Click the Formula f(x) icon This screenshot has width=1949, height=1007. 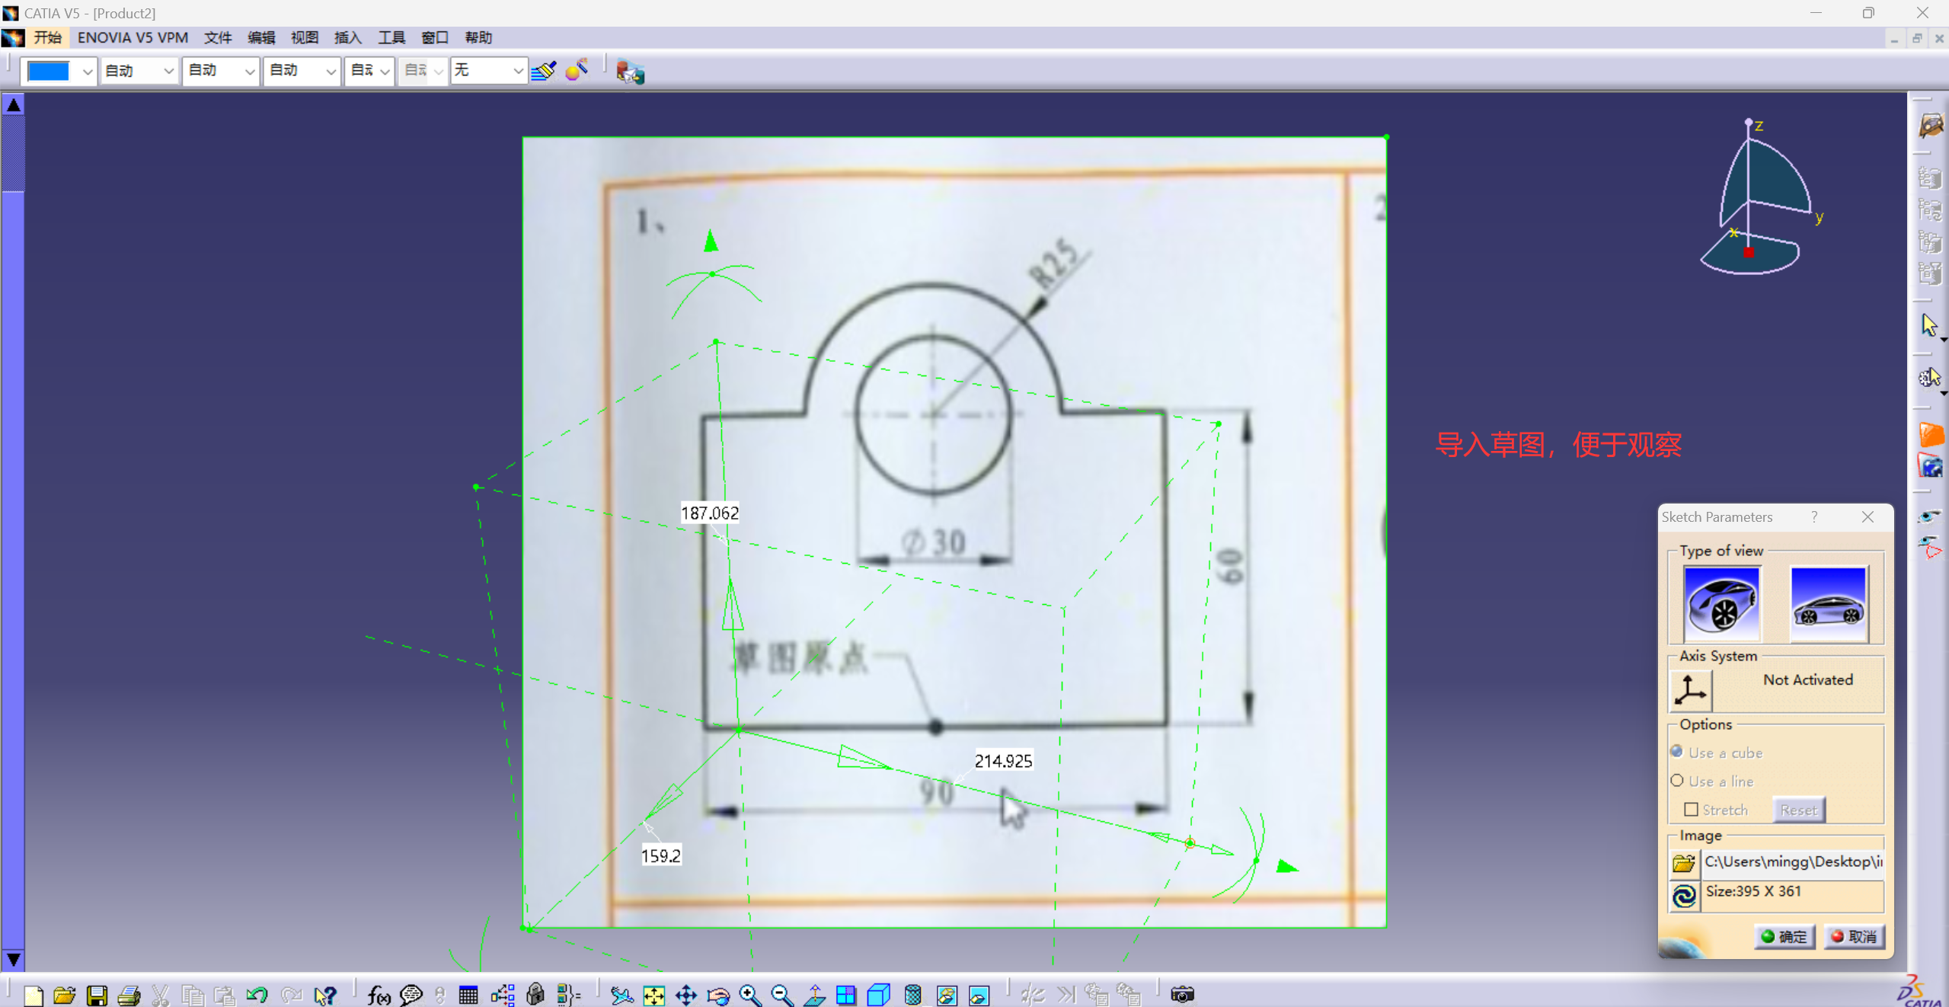379,994
